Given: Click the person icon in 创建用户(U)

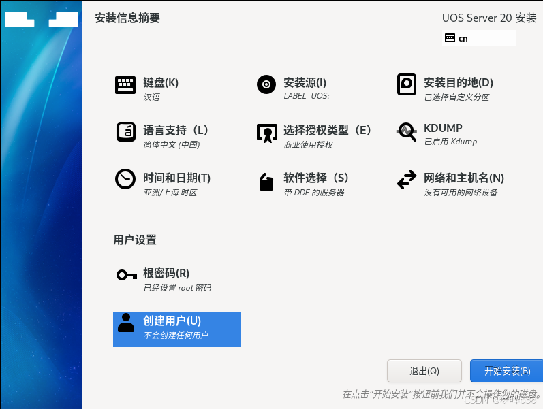Looking at the screenshot, I should [126, 323].
